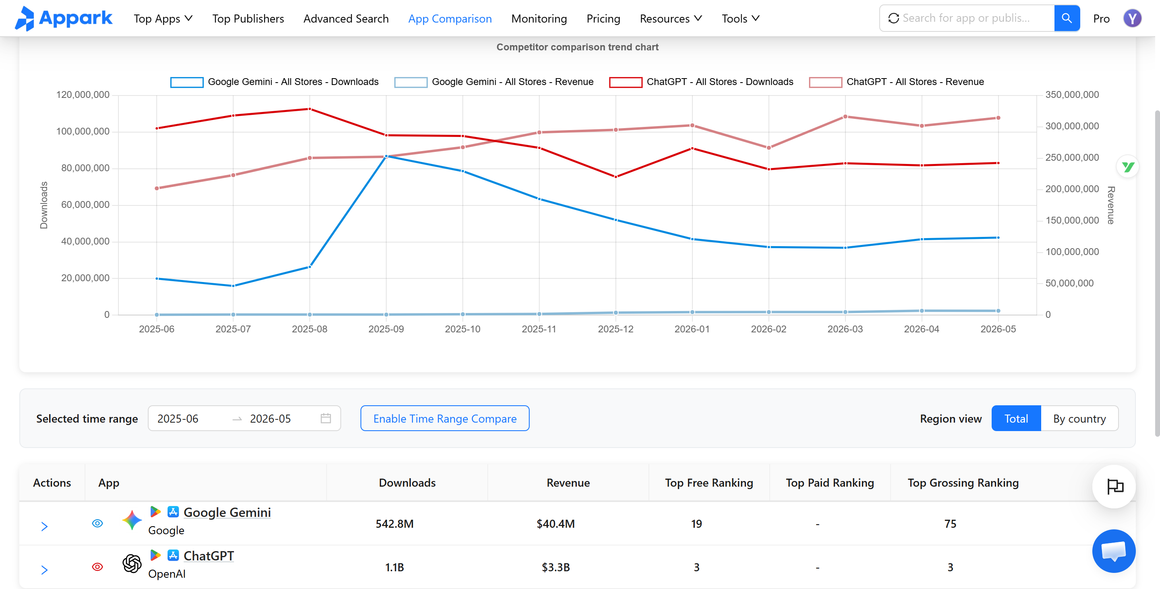Click the calendar icon in date range
The width and height of the screenshot is (1160, 589).
click(x=325, y=418)
